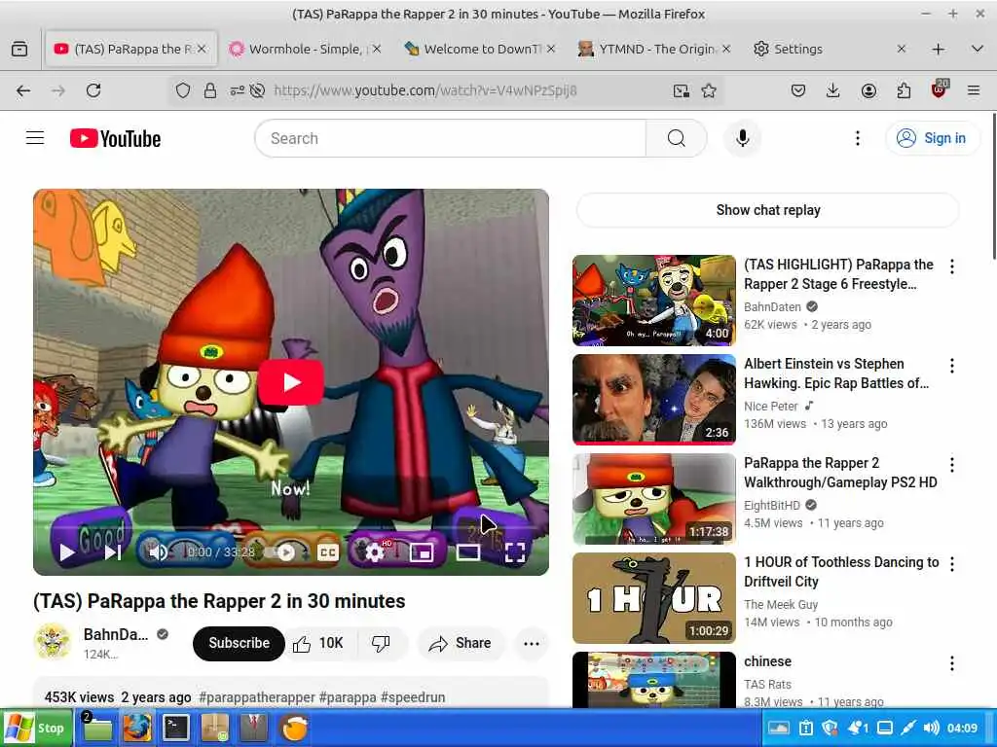The width and height of the screenshot is (997, 747).
Task: Go to the YouTube home logo
Action: point(115,138)
